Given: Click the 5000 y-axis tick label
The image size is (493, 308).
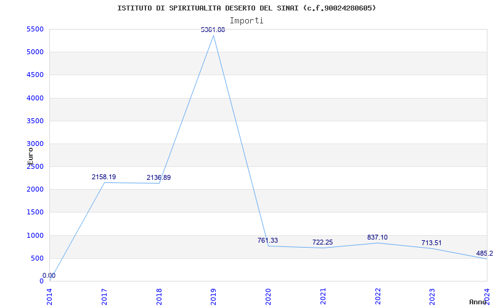Looking at the screenshot, I should tap(35, 52).
